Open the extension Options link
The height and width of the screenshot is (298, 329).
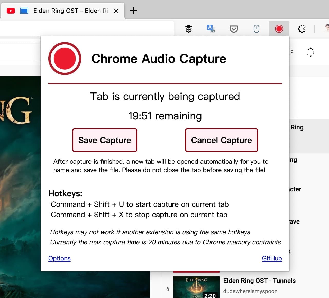59,258
